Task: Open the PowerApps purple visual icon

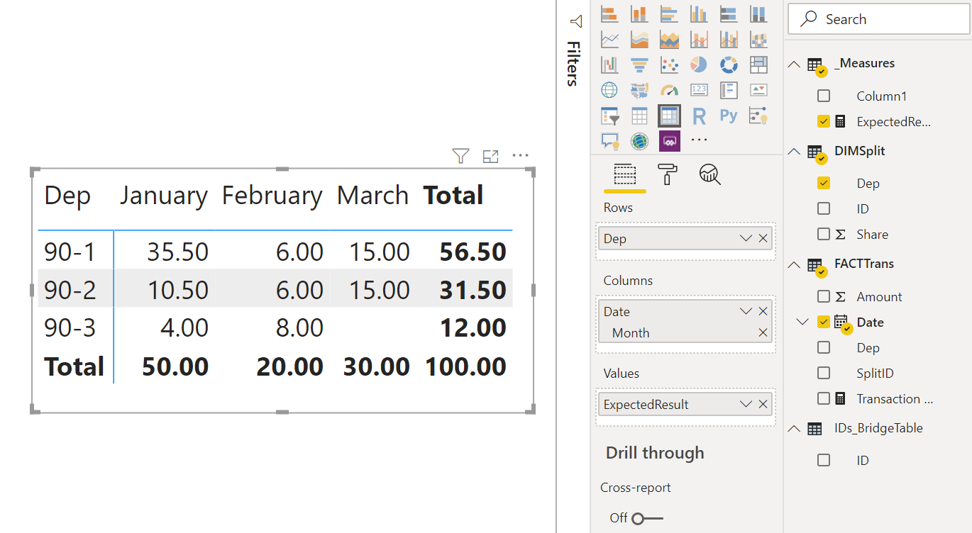Action: point(669,141)
